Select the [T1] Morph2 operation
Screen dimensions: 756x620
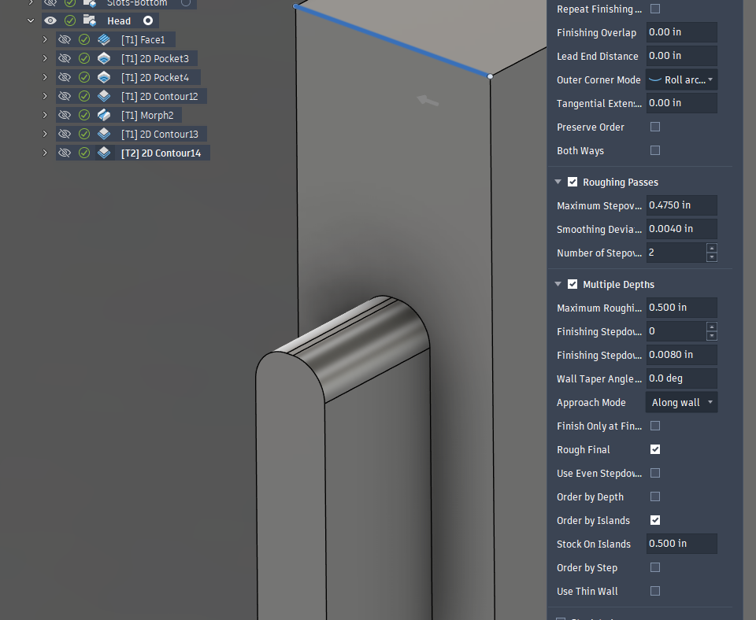tap(147, 116)
